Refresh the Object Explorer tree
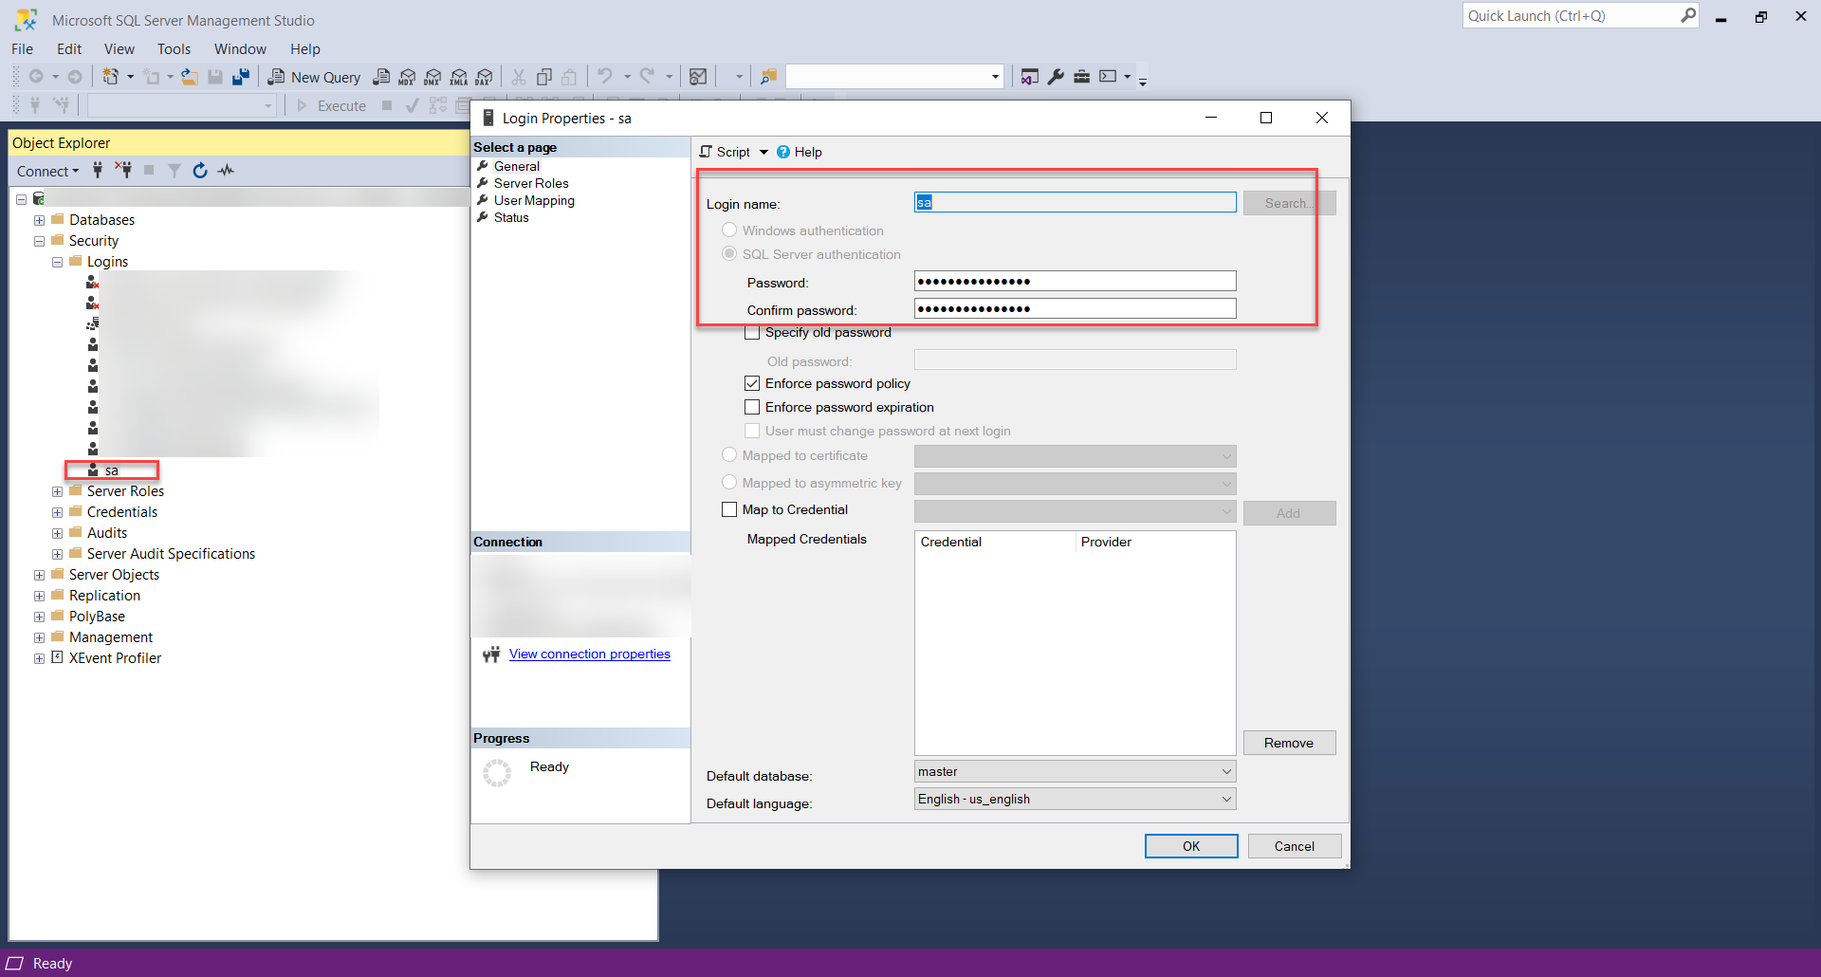Image resolution: width=1821 pixels, height=977 pixels. [200, 171]
